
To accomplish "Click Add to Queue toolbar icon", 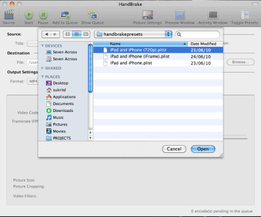I will [x=65, y=15].
